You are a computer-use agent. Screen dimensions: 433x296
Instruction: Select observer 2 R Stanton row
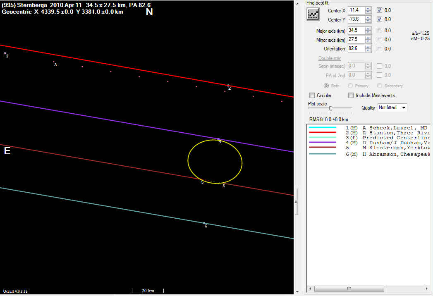[368, 133]
